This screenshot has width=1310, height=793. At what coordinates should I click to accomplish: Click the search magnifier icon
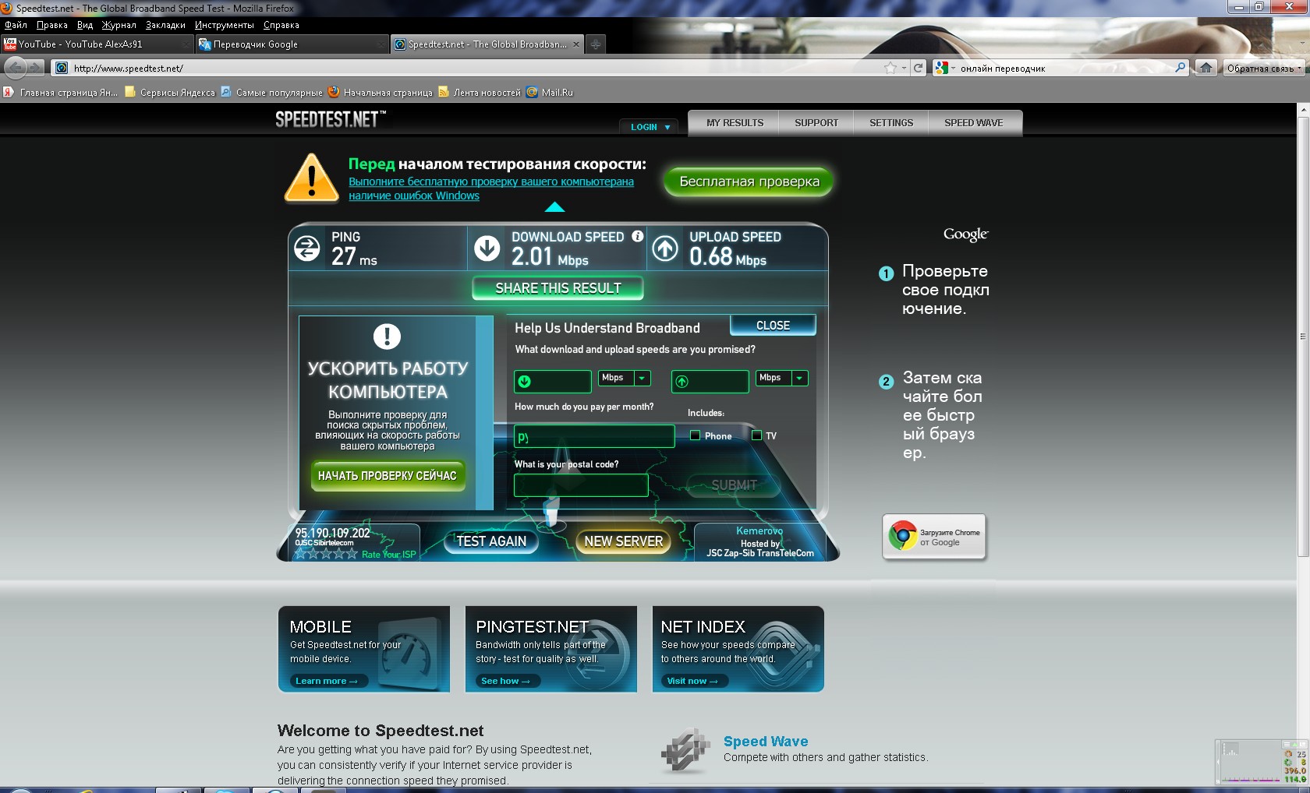[1181, 68]
